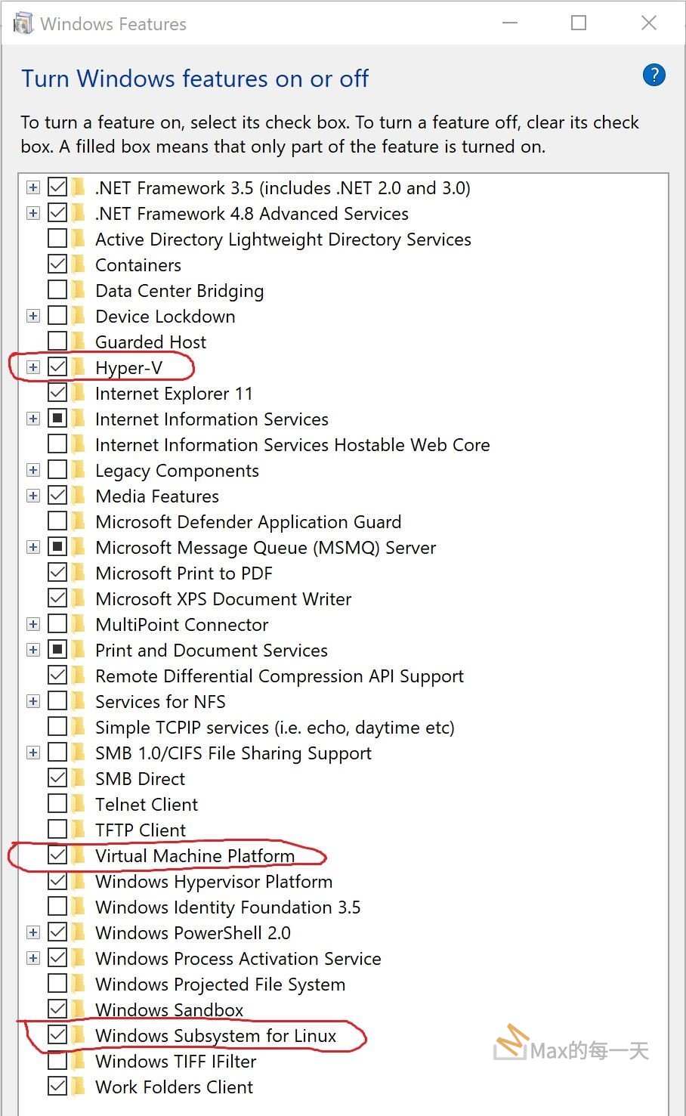Screen dimensions: 686x1116
Task: Expand Legacy Components
Action: click(x=32, y=469)
